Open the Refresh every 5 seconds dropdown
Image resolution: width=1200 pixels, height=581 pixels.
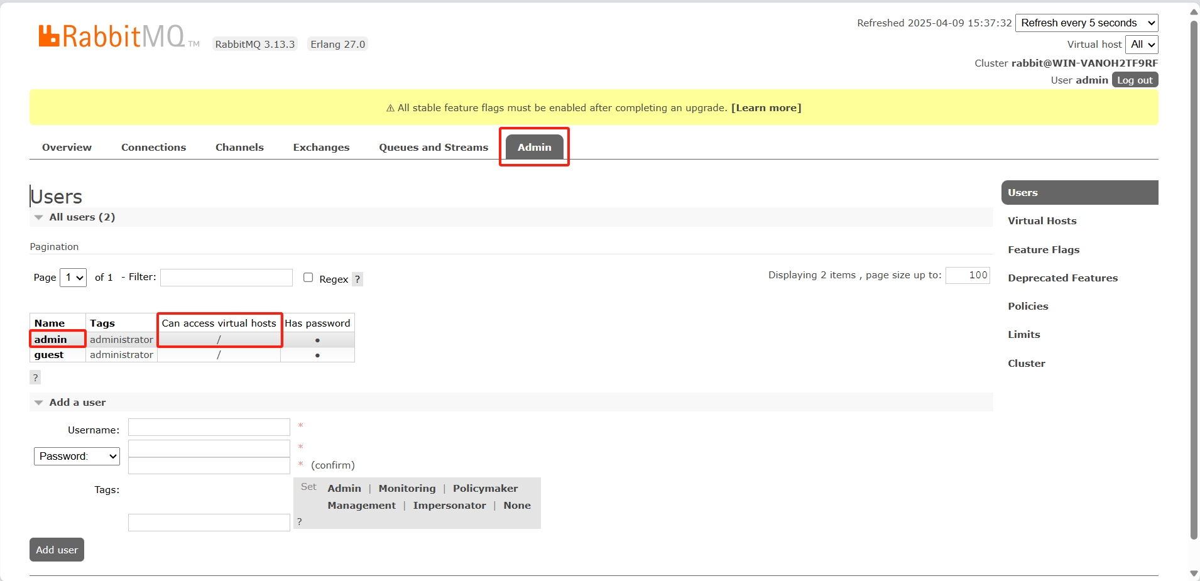1087,23
